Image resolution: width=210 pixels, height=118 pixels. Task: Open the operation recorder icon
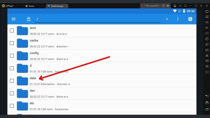click(207, 39)
